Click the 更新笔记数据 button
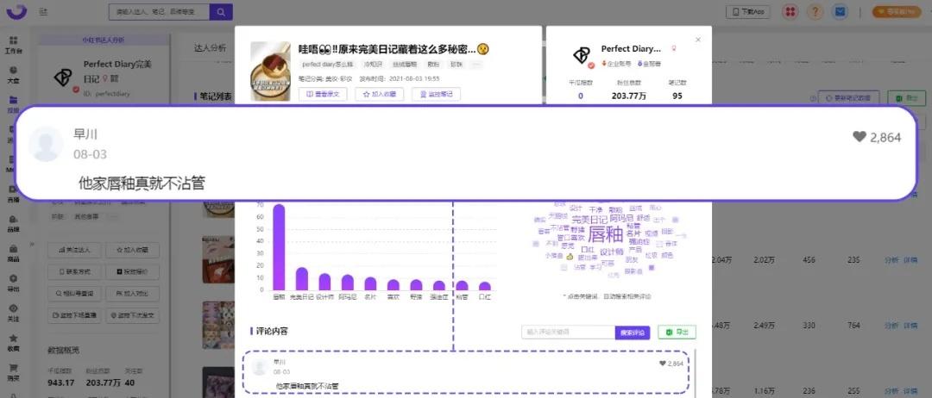Screen dimensions: 932x398 849,98
